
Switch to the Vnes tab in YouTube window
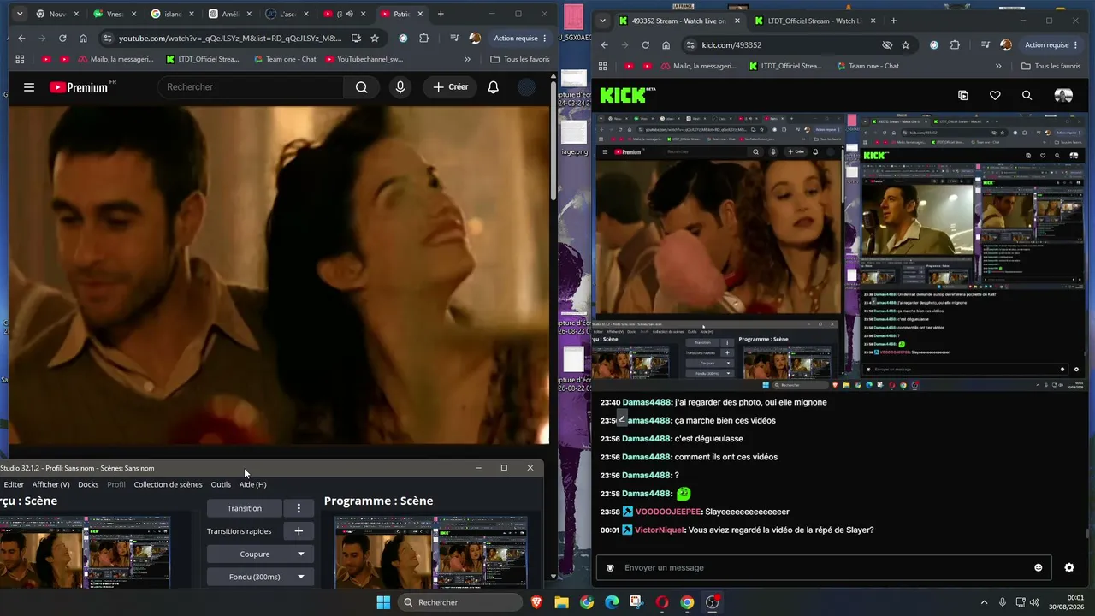point(114,14)
